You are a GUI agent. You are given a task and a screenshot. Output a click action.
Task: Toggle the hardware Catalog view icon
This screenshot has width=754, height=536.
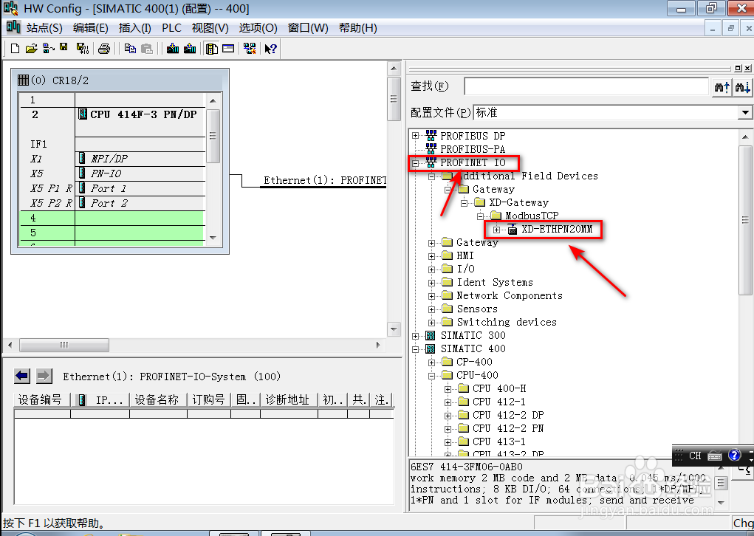pyautogui.click(x=212, y=49)
